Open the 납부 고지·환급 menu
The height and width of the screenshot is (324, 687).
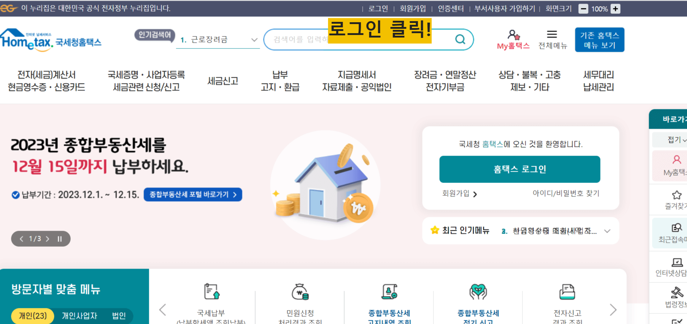point(280,81)
